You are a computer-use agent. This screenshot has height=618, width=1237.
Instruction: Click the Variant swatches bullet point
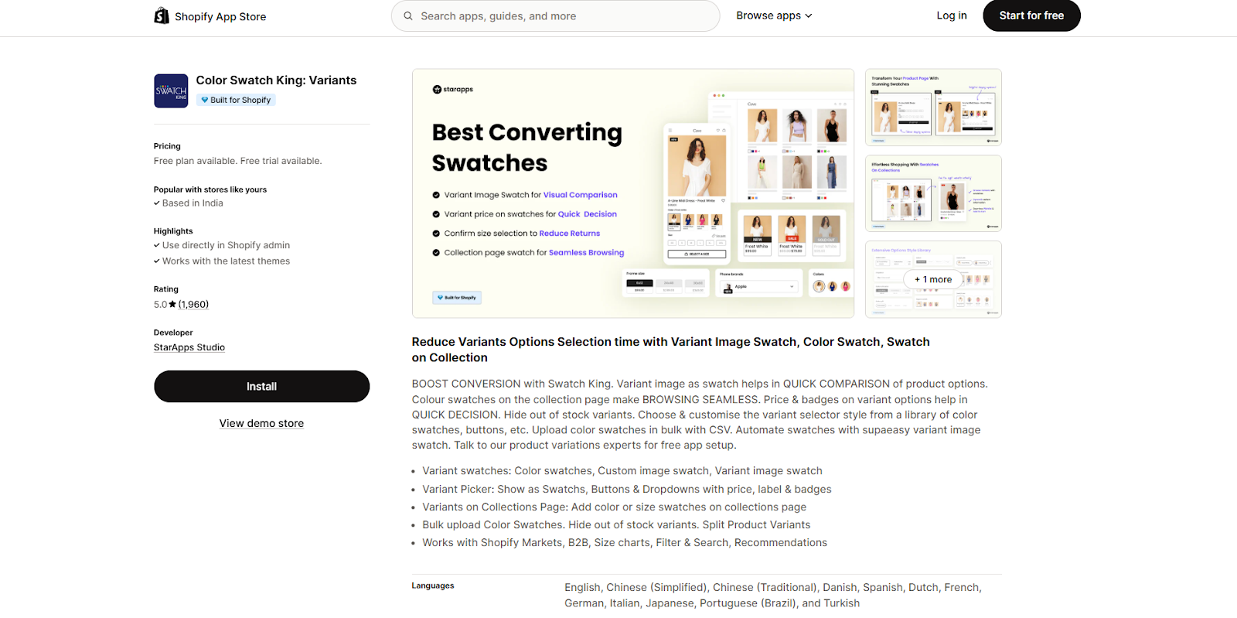[622, 471]
